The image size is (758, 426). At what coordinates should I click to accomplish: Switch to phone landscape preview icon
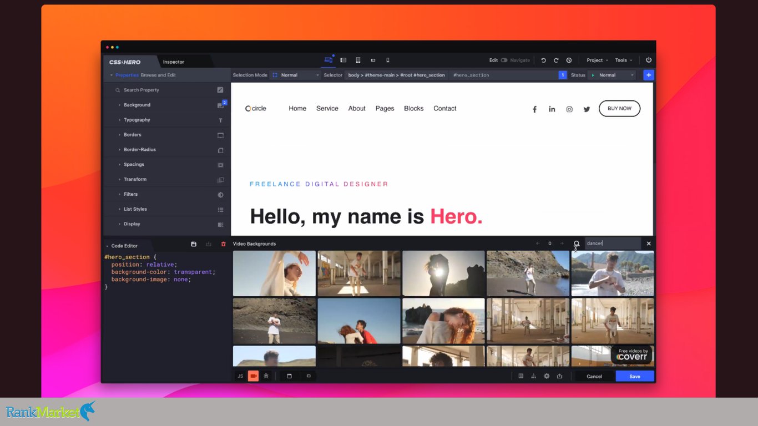(373, 60)
